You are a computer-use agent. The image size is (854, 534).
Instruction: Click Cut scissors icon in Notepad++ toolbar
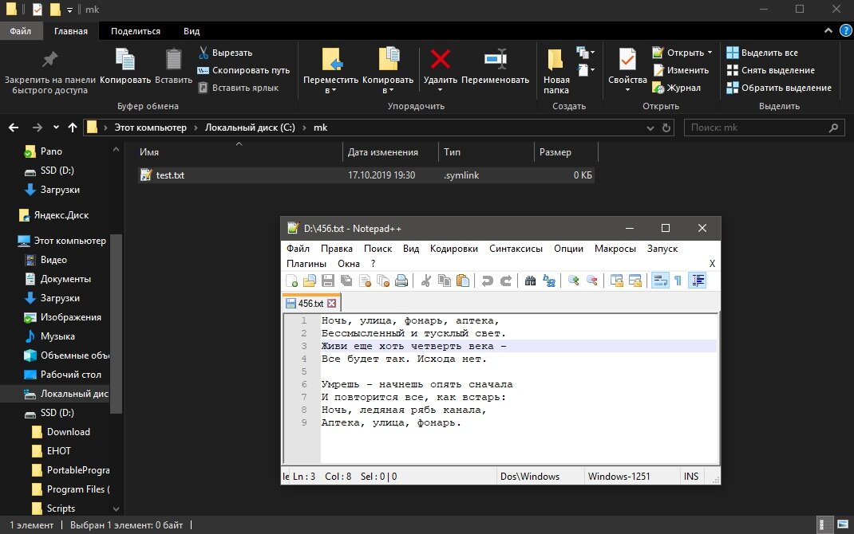click(x=426, y=281)
